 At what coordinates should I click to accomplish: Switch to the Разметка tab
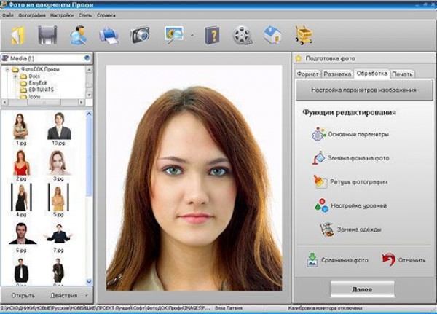(337, 74)
